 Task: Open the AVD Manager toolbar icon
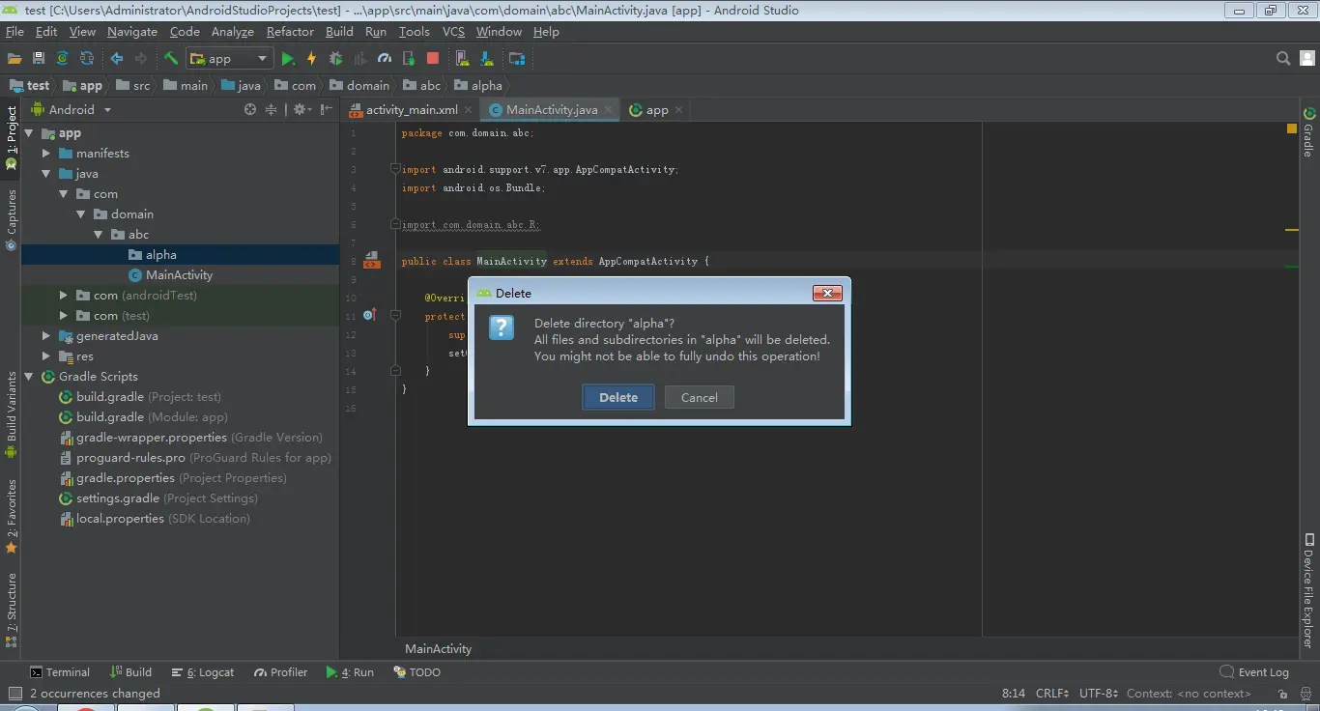[x=460, y=59]
